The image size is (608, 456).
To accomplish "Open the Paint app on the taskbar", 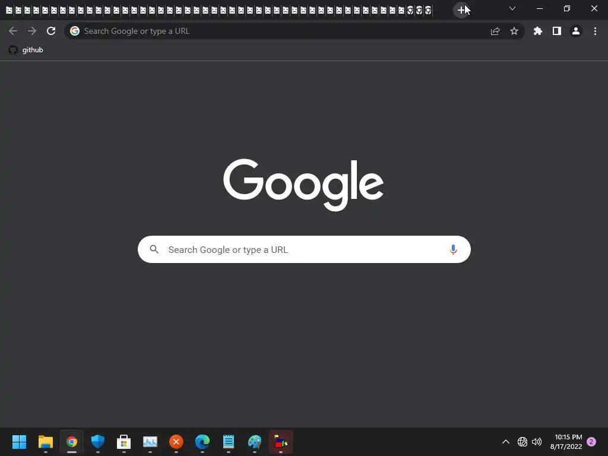I will tap(255, 442).
